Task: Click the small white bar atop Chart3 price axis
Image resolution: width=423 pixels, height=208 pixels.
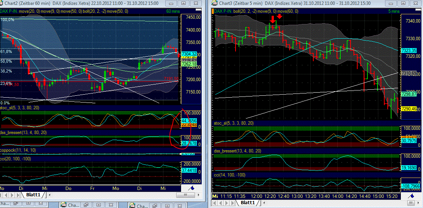Action: pos(418,10)
